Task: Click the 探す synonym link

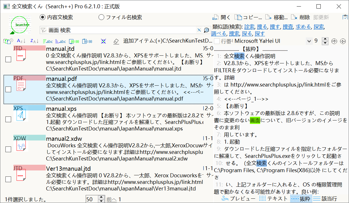Action: 260,34
